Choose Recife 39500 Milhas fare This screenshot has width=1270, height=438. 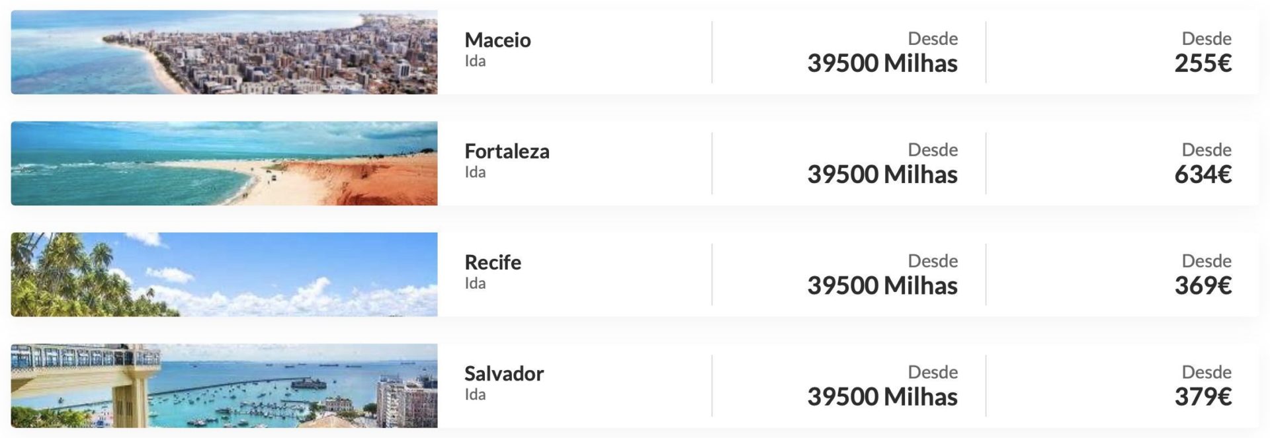882,285
